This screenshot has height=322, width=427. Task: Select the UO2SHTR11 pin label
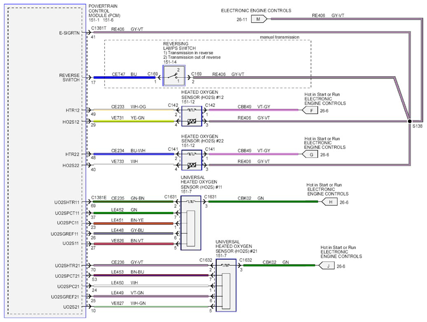(x=67, y=202)
